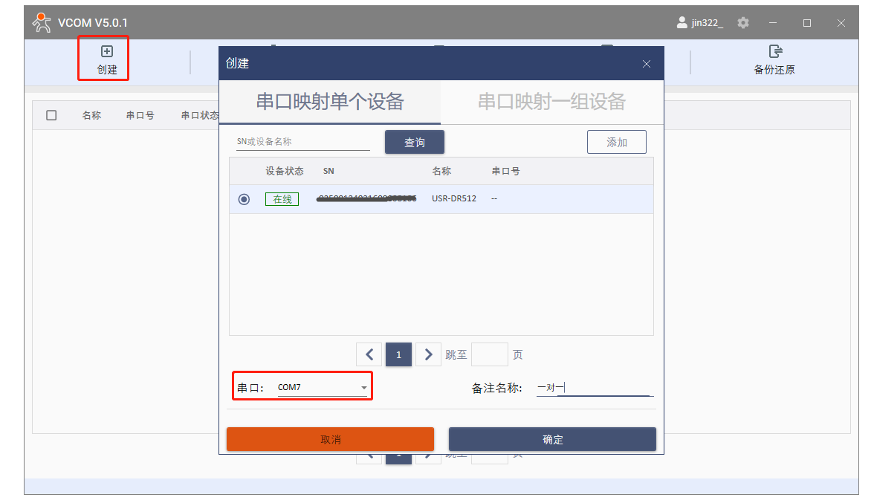Click the user account jin322_ icon
This screenshot has width=874, height=503.
[x=682, y=23]
